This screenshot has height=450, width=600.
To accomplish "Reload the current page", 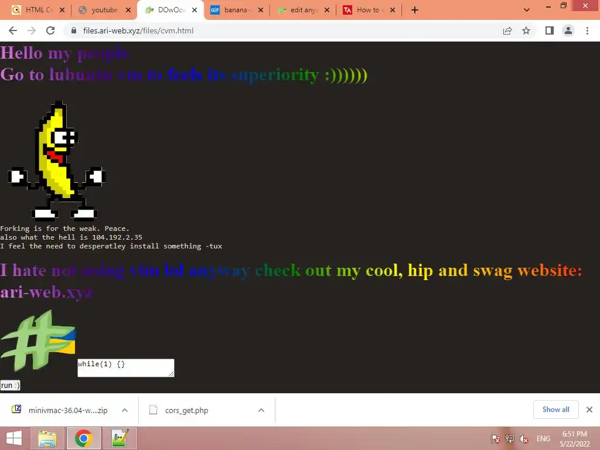I will pos(50,30).
